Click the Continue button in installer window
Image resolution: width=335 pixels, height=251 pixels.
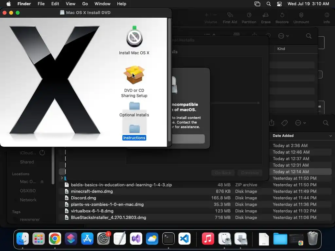point(250,173)
